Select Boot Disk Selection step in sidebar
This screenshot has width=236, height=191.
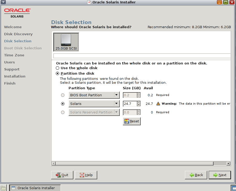coord(23,48)
